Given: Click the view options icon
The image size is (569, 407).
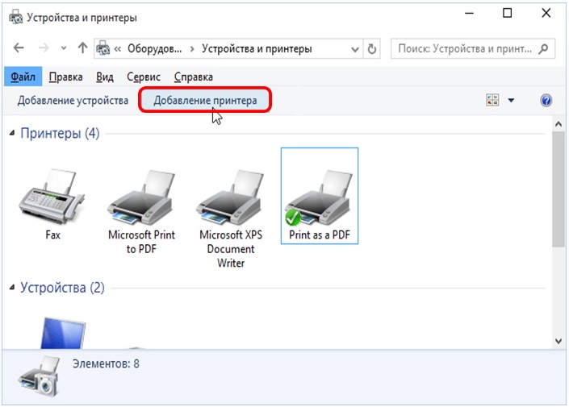Looking at the screenshot, I should [492, 100].
